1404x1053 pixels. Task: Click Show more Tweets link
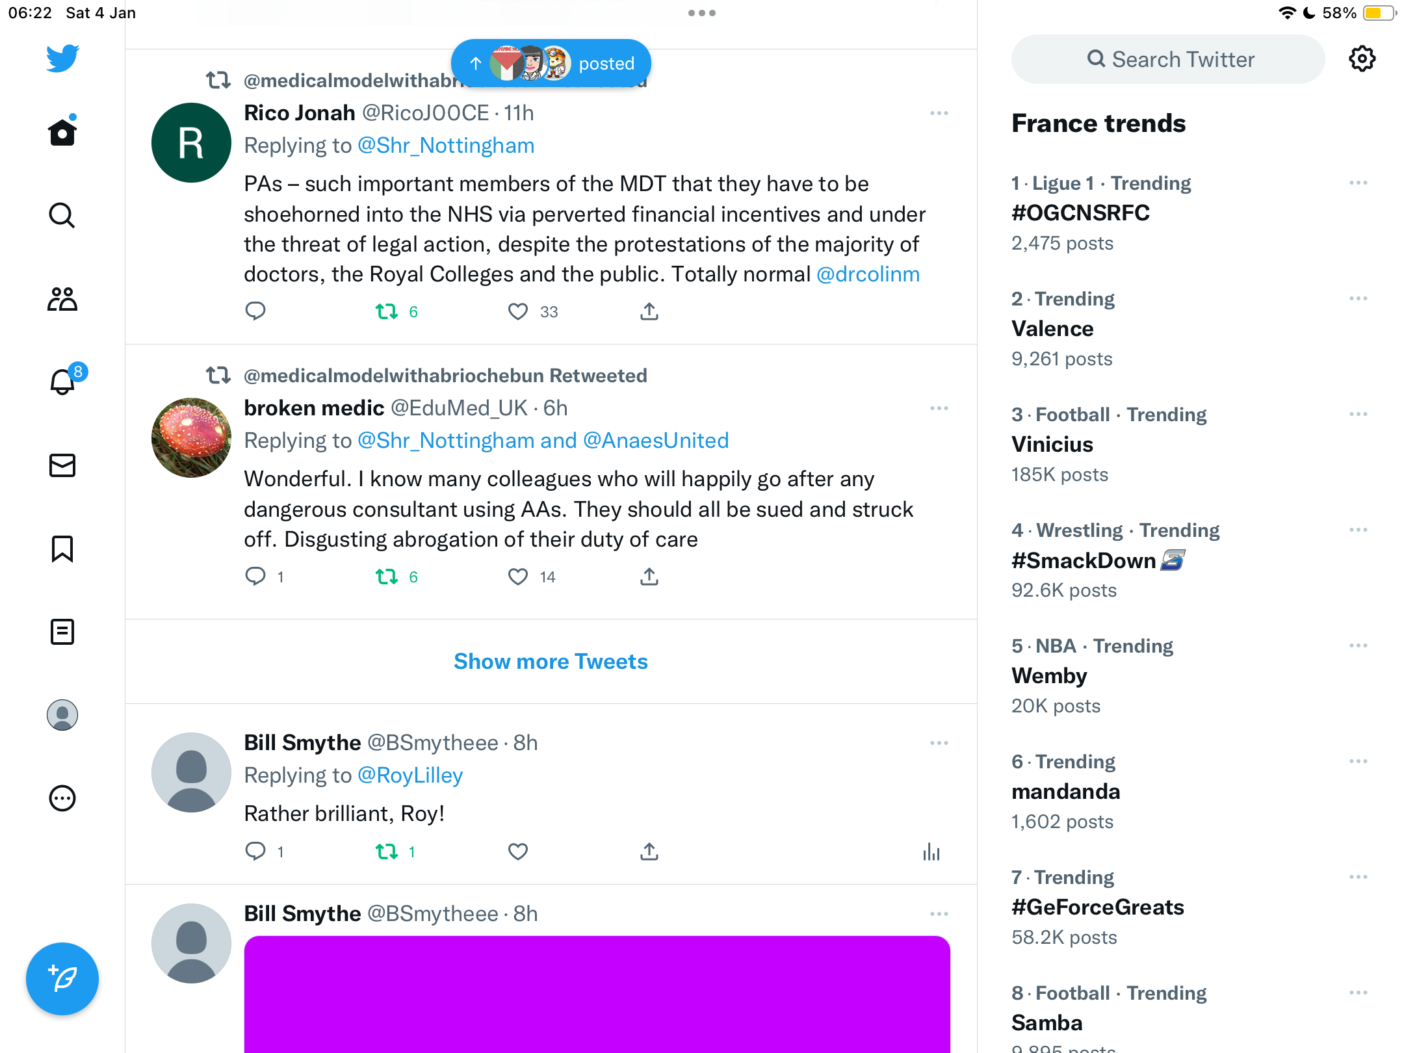551,661
